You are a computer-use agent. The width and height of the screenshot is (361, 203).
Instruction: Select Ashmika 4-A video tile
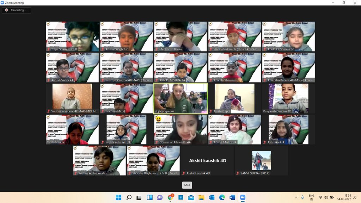point(289,130)
